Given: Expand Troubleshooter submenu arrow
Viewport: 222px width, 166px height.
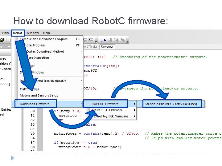Looking at the screenshot, I should 81,81.
